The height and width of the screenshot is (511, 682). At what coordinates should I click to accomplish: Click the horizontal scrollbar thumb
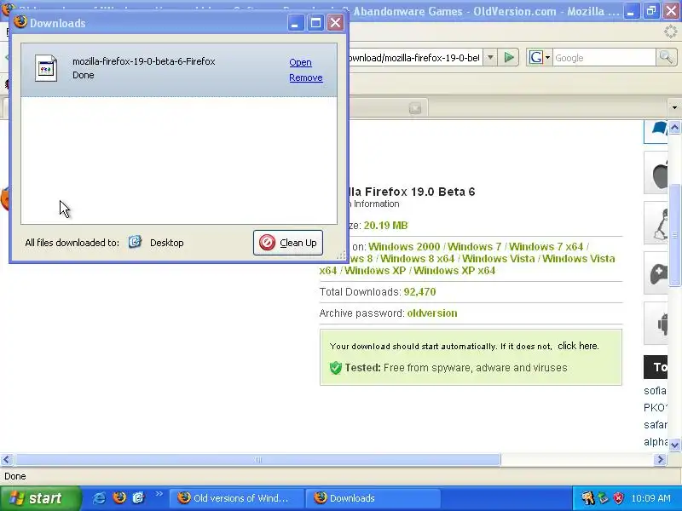(257, 459)
